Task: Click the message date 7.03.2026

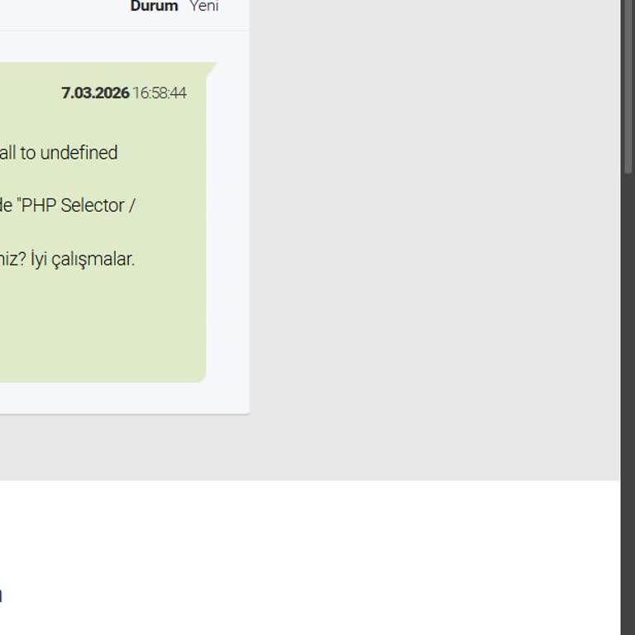Action: 95,93
